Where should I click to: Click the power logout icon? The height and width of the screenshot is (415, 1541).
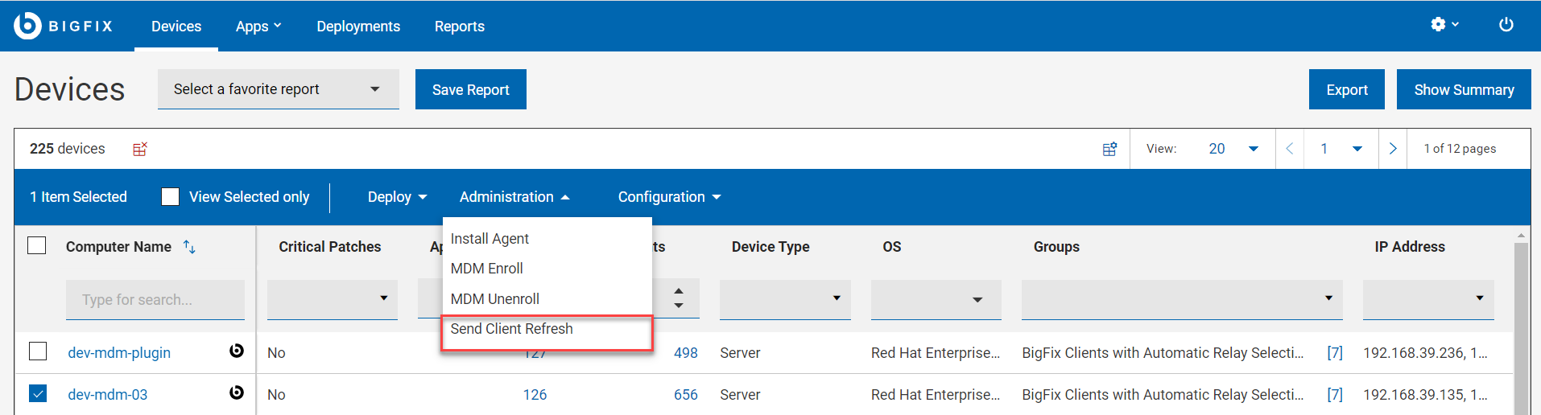tap(1506, 25)
